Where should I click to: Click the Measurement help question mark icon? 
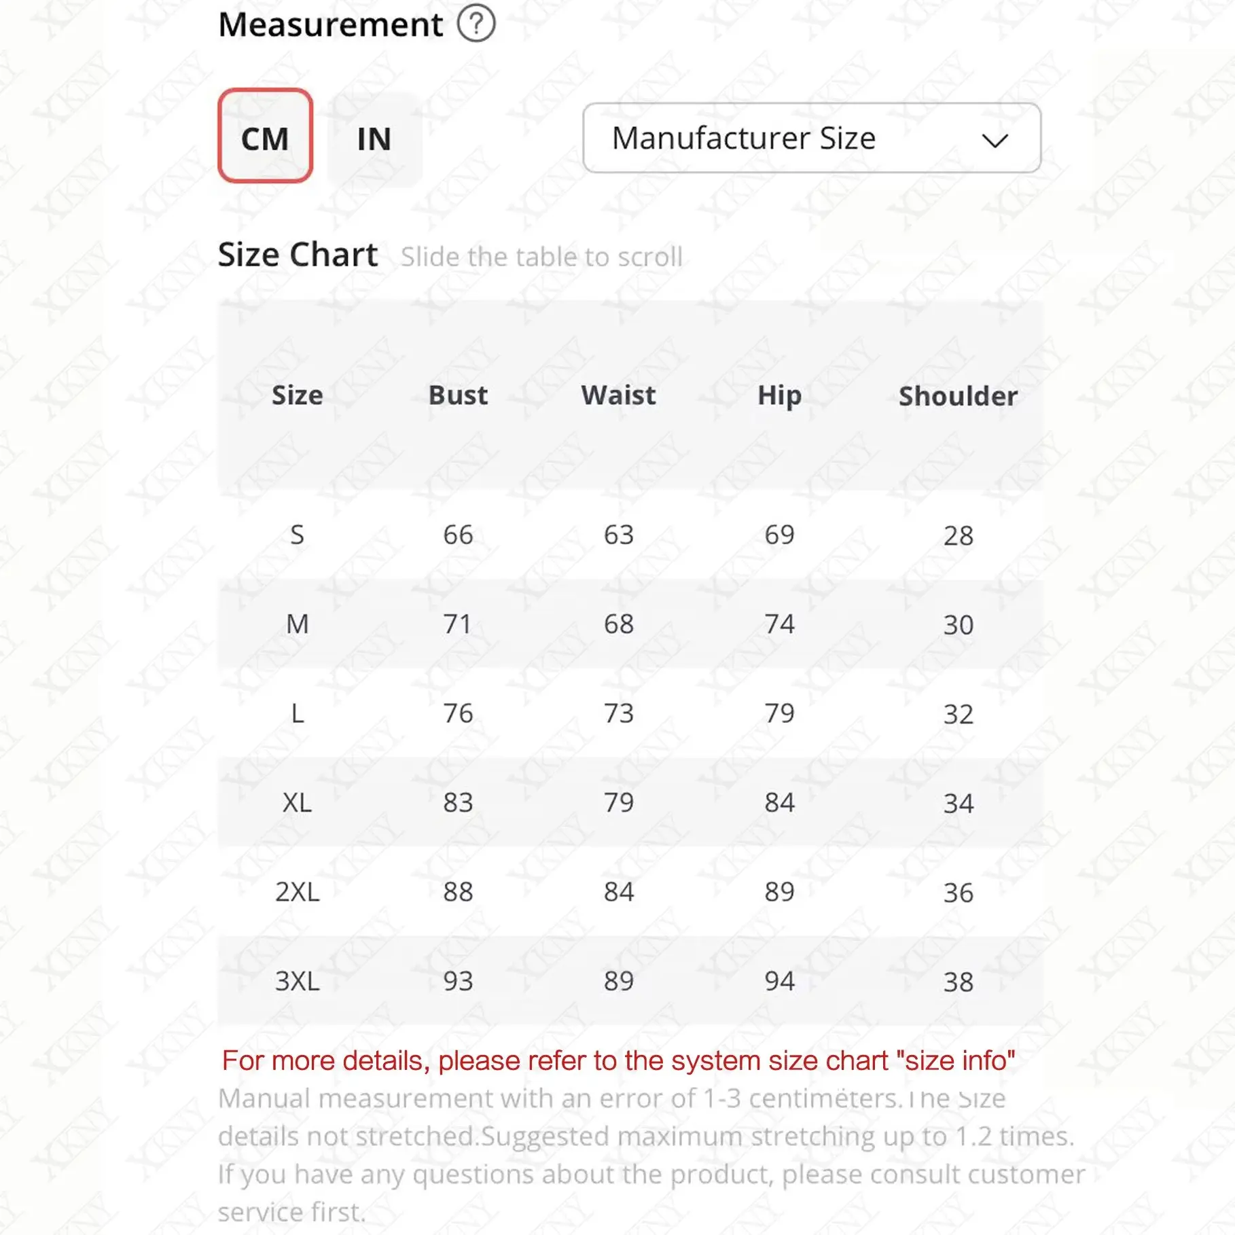pyautogui.click(x=476, y=24)
